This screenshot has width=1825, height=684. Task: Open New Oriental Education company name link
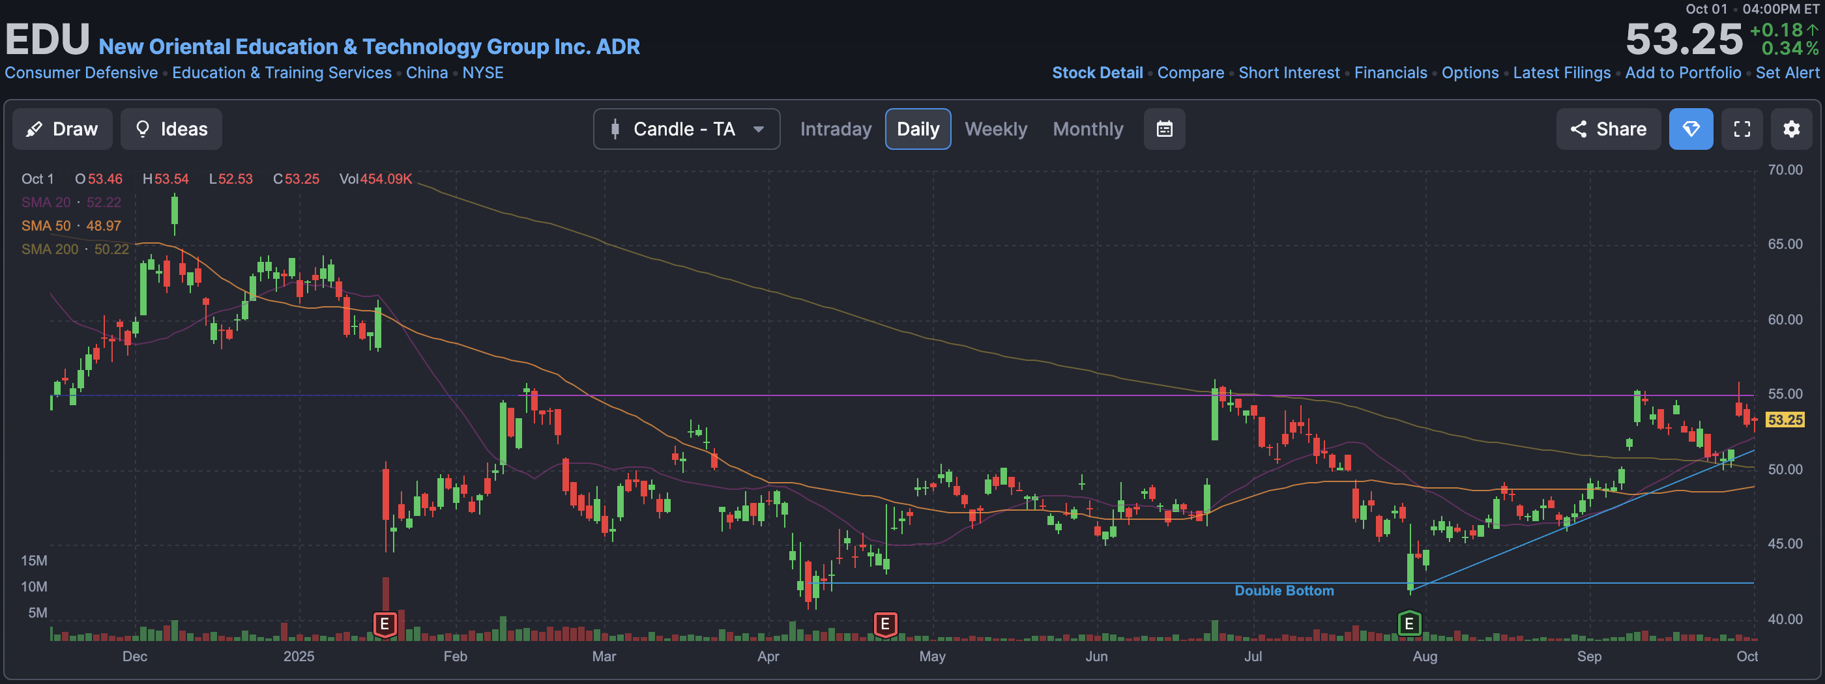point(369,47)
